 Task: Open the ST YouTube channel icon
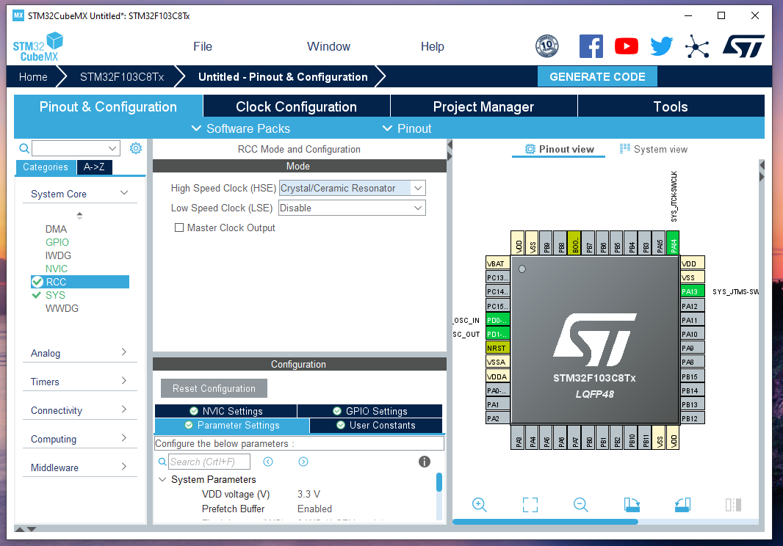click(x=627, y=46)
